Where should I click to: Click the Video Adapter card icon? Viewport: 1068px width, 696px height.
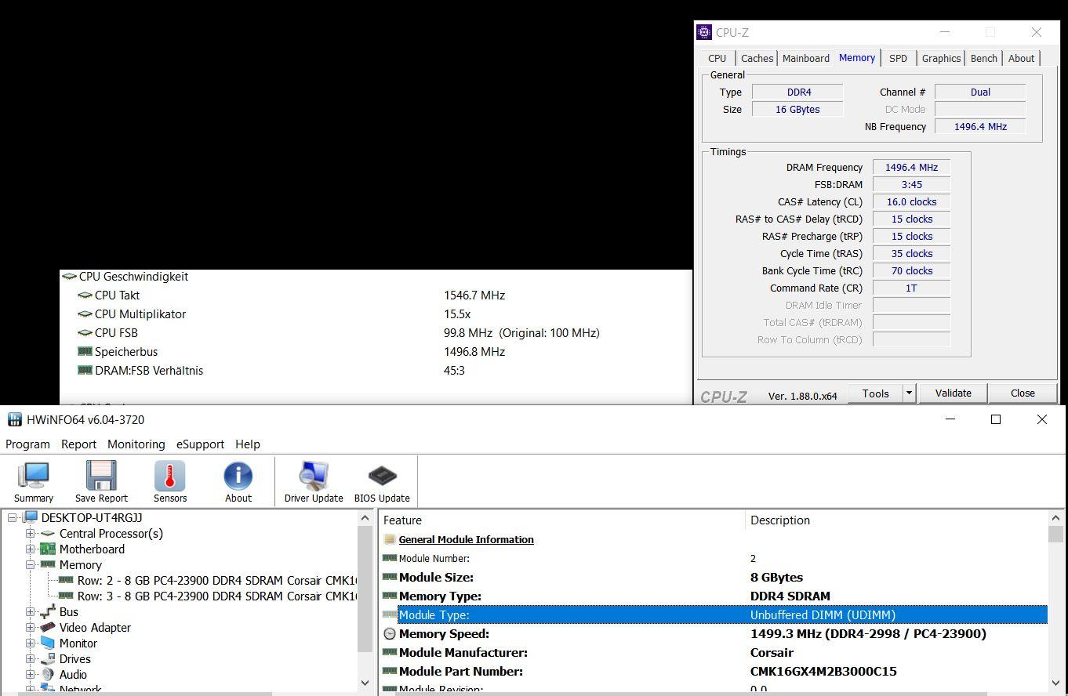click(x=48, y=627)
